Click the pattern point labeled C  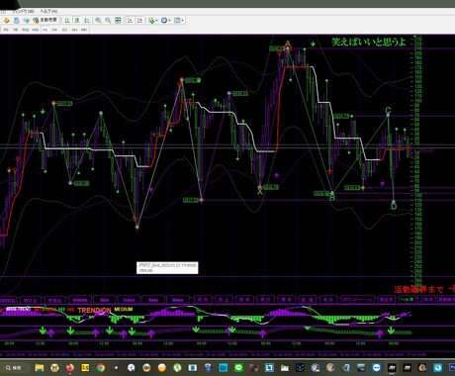pos(388,111)
